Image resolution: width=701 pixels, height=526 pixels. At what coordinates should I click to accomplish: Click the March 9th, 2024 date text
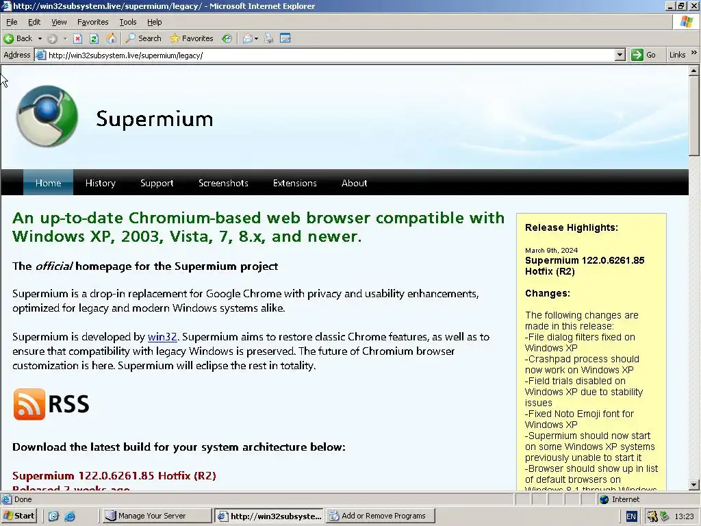[x=551, y=251]
